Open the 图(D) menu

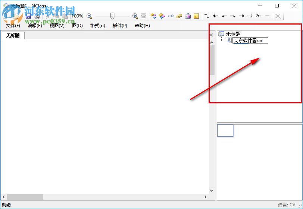[x=77, y=26]
